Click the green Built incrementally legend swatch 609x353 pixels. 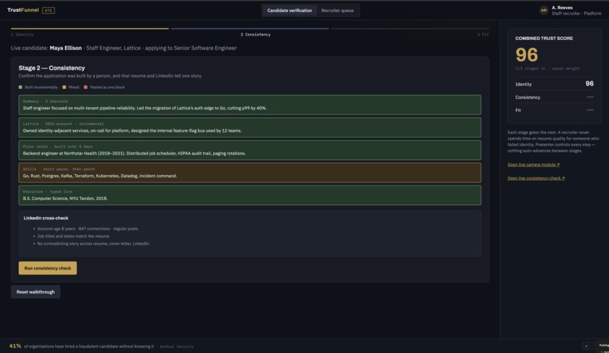point(20,87)
